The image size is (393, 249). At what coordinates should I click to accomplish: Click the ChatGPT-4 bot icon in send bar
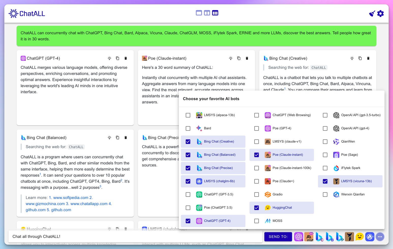coord(299,237)
